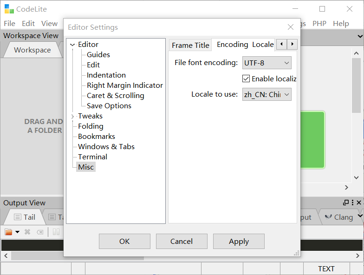364x275 pixels.
Task: Switch to the Frame Title tab
Action: click(x=190, y=46)
